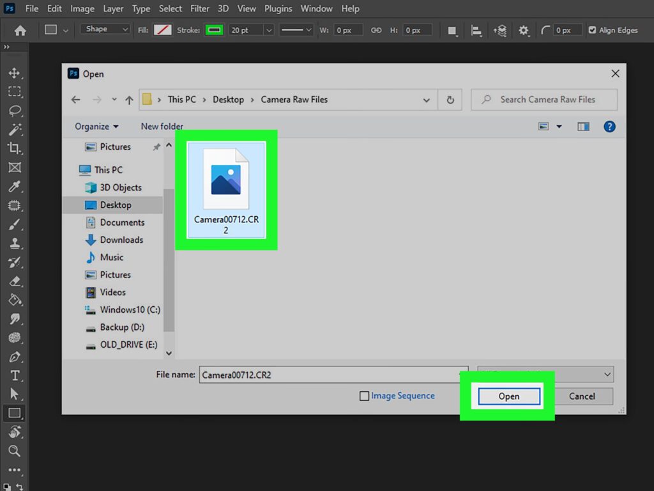
Task: Open the stroke width 20 pt dropdown
Action: pyautogui.click(x=268, y=30)
